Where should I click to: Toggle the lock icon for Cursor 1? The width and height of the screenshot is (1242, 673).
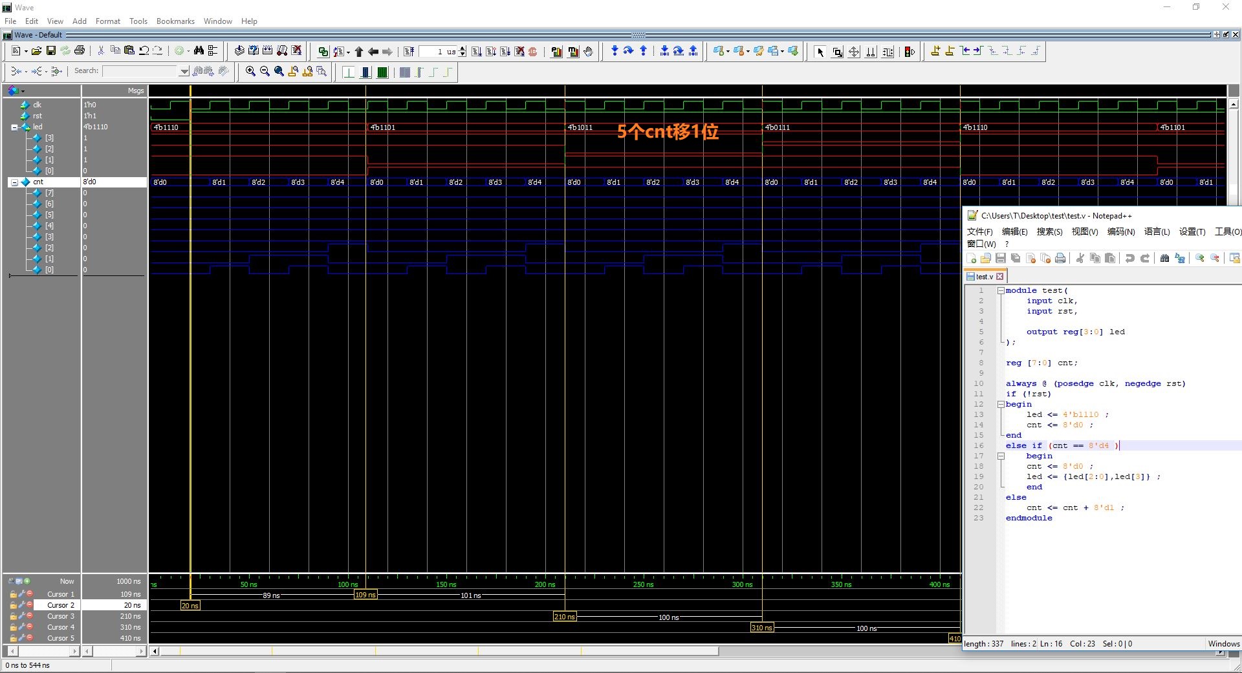13,594
